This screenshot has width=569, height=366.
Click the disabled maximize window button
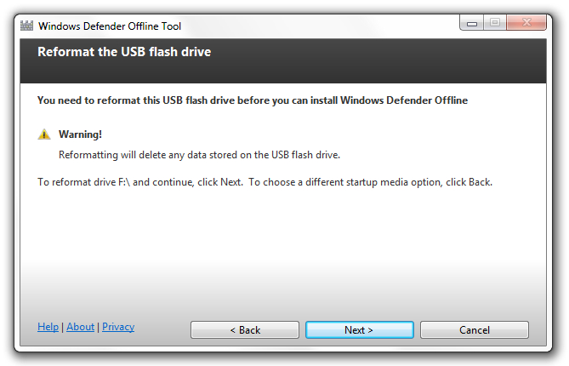coord(495,23)
